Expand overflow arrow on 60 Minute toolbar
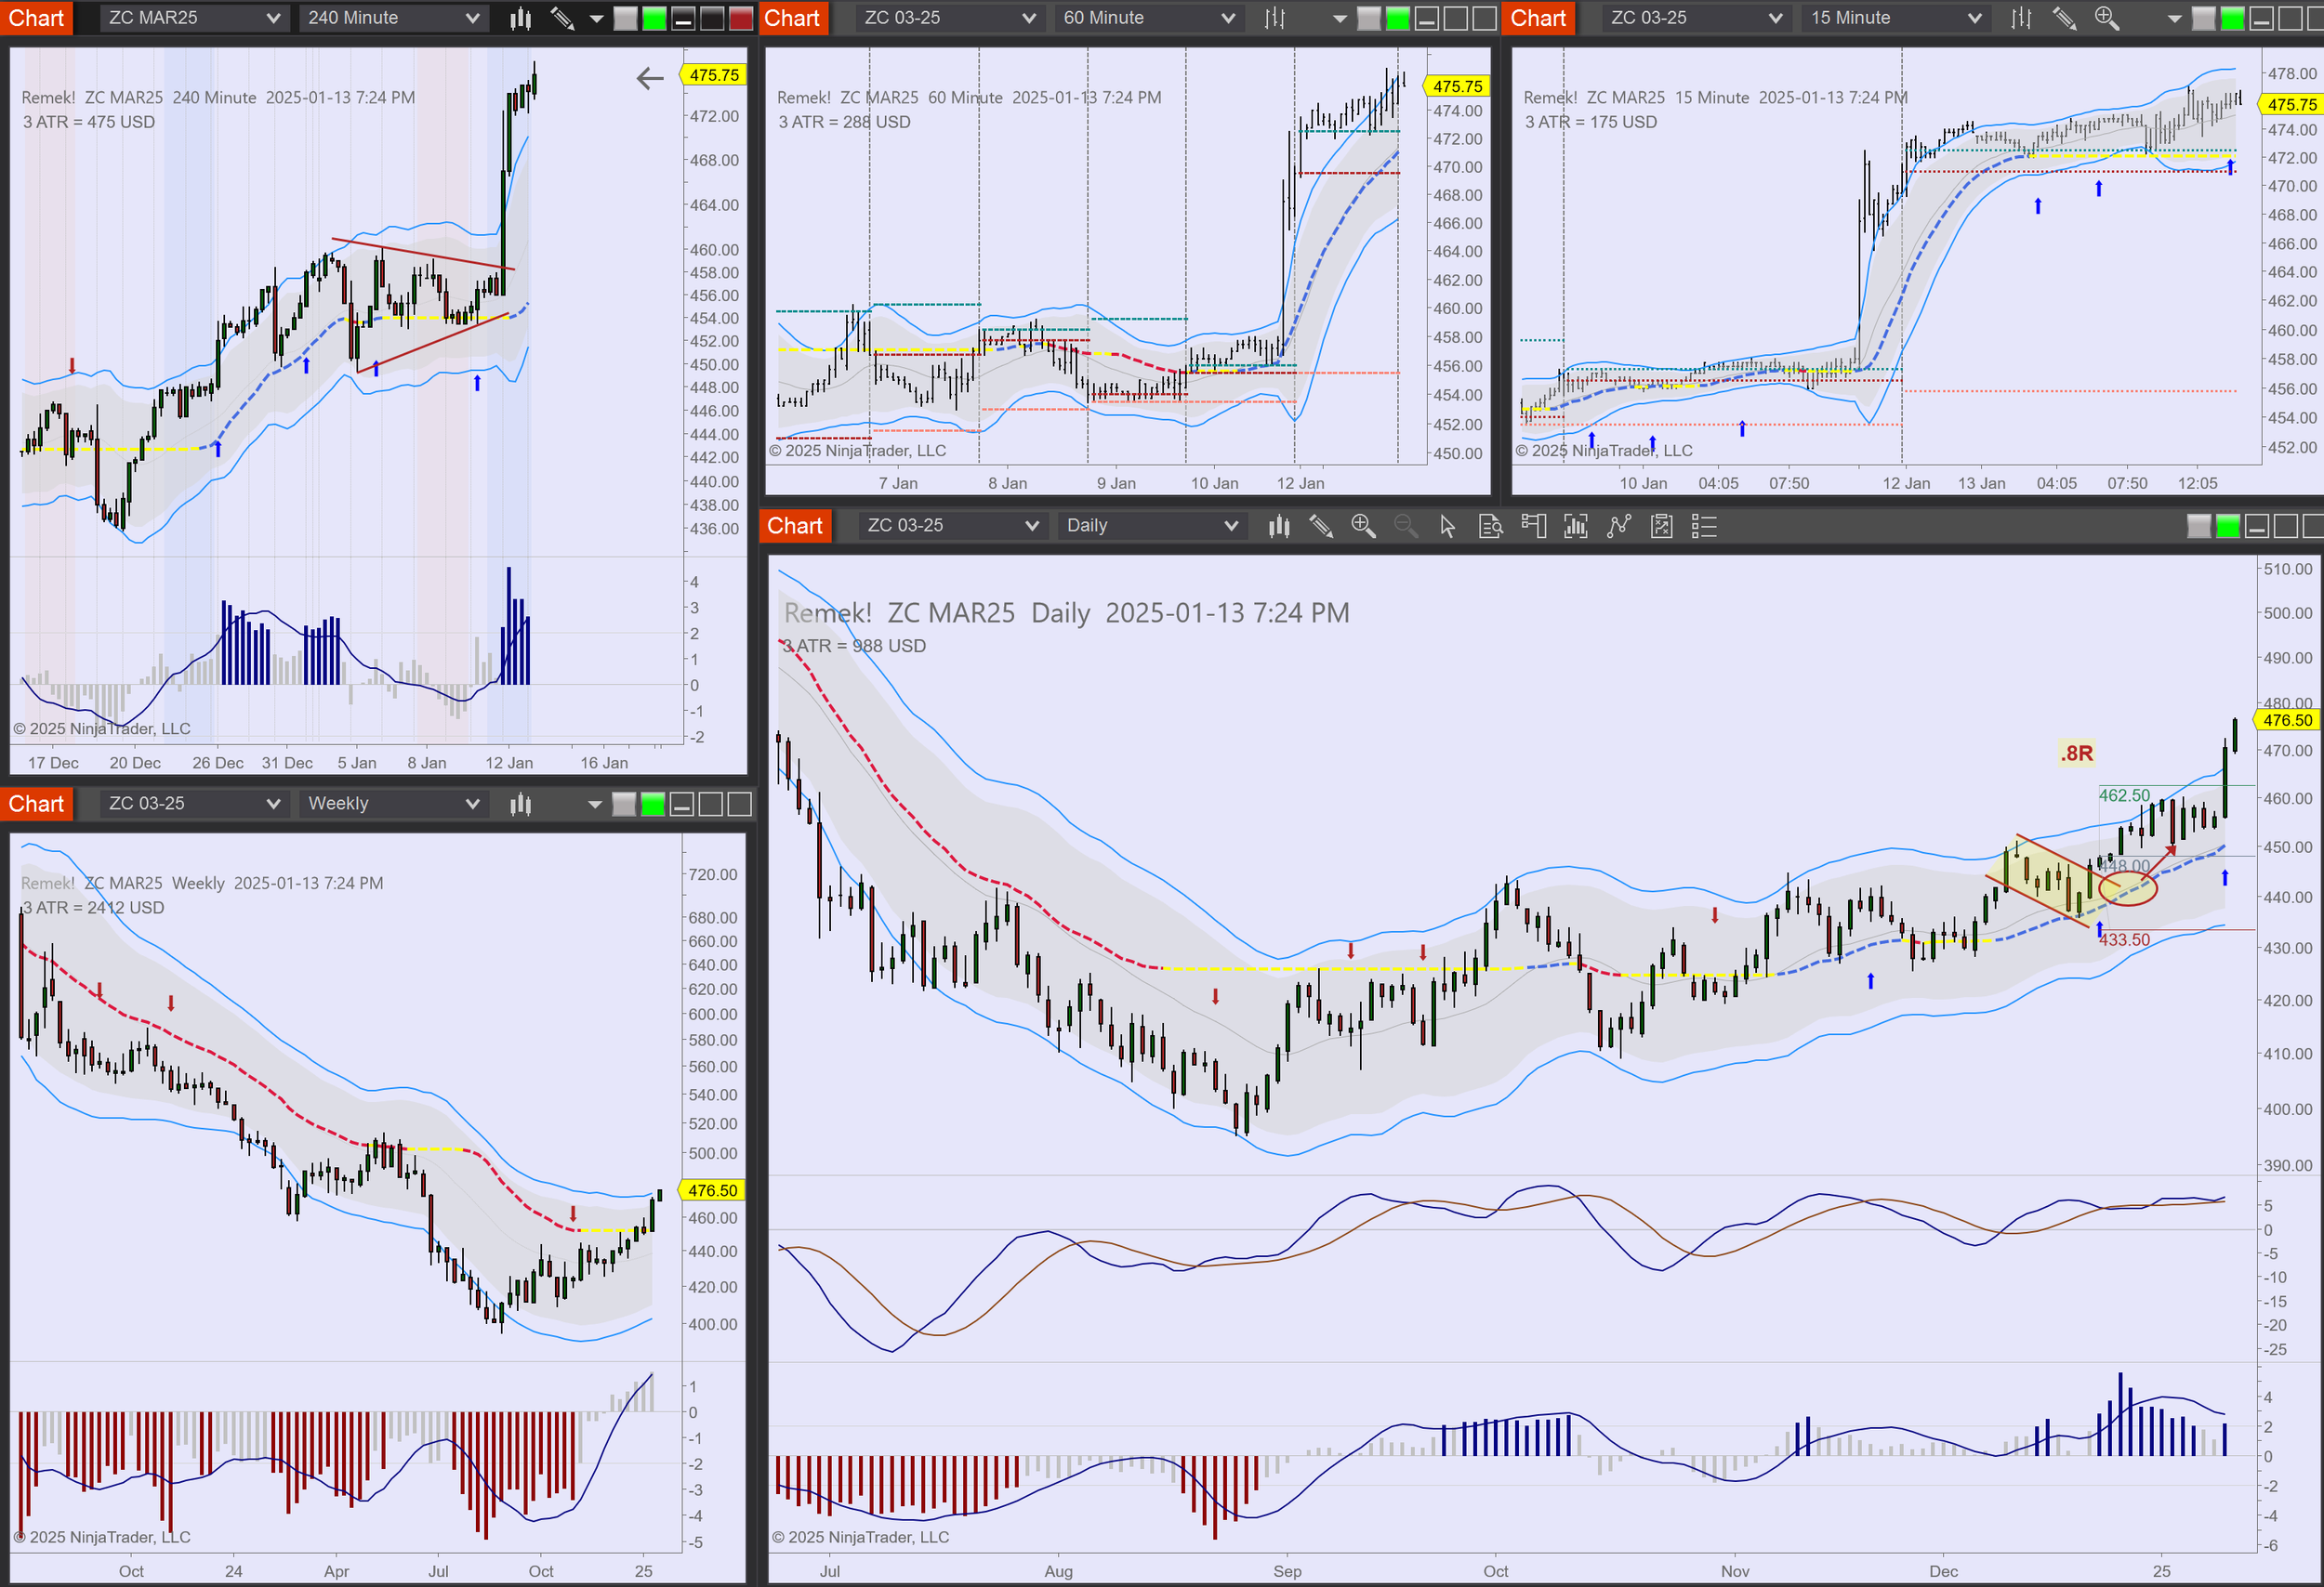2324x1587 pixels. coord(1340,18)
